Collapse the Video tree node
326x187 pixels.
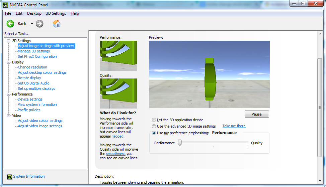coord(8,116)
